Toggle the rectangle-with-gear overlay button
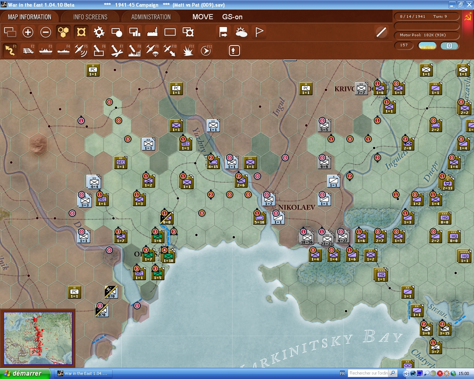 [x=188, y=32]
